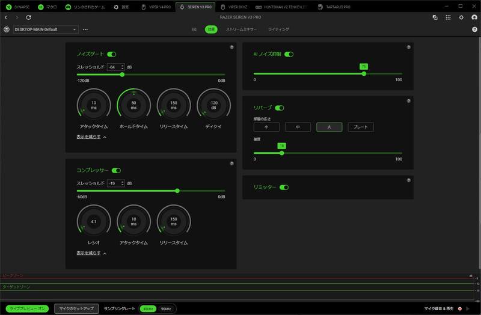Select the プレート room size button
The height and width of the screenshot is (315, 481).
361,127
